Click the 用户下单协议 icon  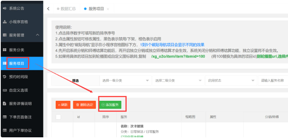(5, 130)
